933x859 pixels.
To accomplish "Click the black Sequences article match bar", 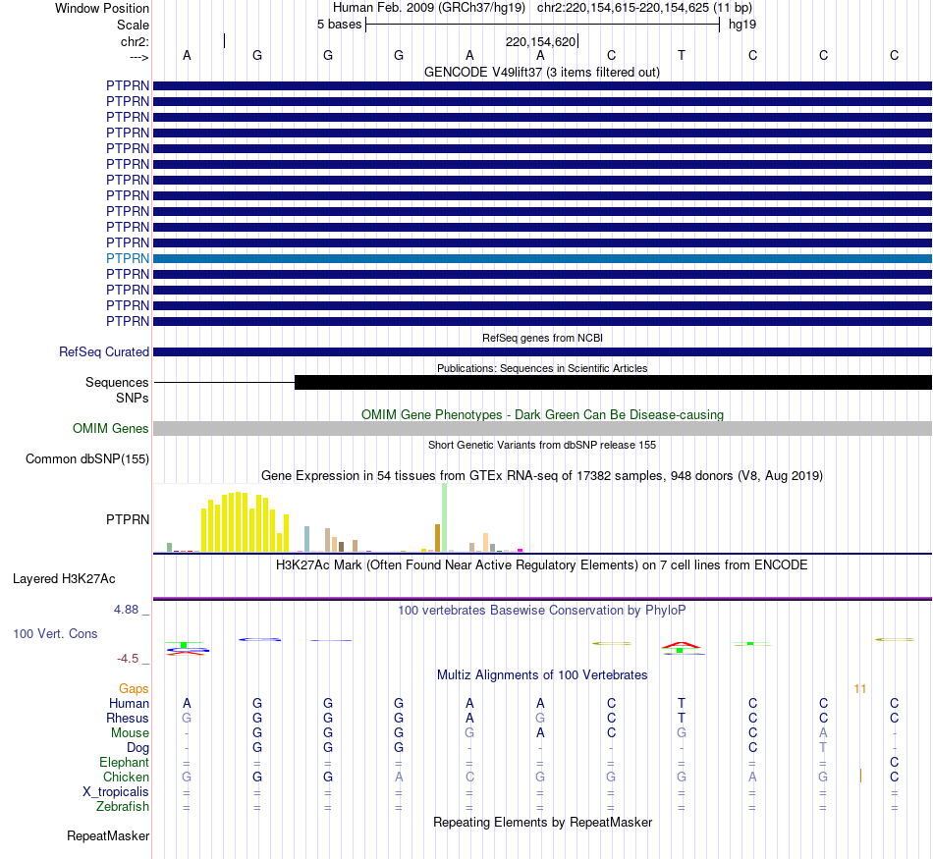I will coord(613,383).
